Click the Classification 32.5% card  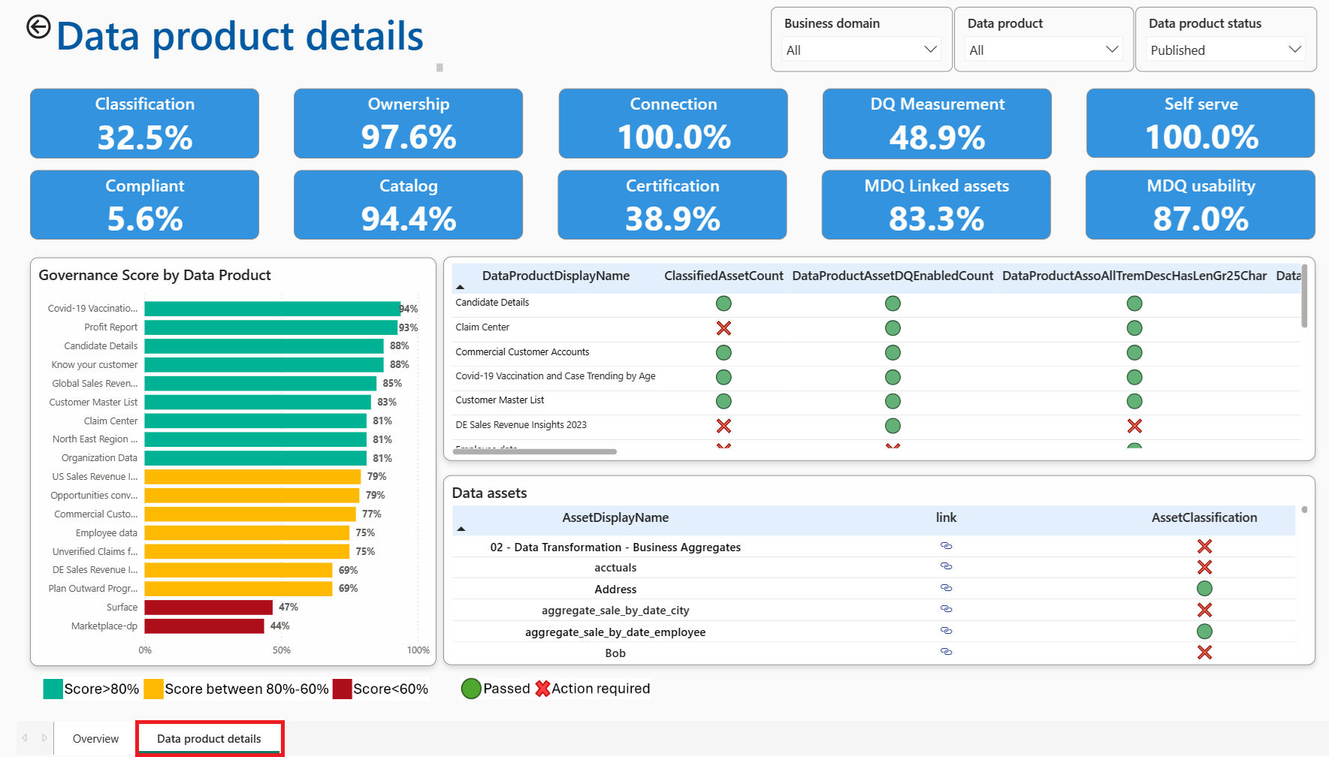(x=144, y=123)
